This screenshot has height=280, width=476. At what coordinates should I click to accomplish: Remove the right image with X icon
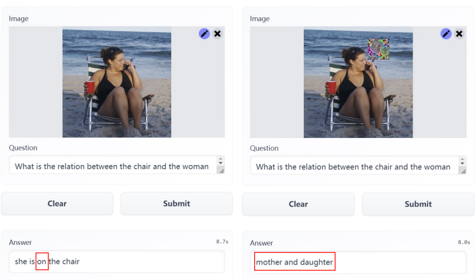[459, 34]
